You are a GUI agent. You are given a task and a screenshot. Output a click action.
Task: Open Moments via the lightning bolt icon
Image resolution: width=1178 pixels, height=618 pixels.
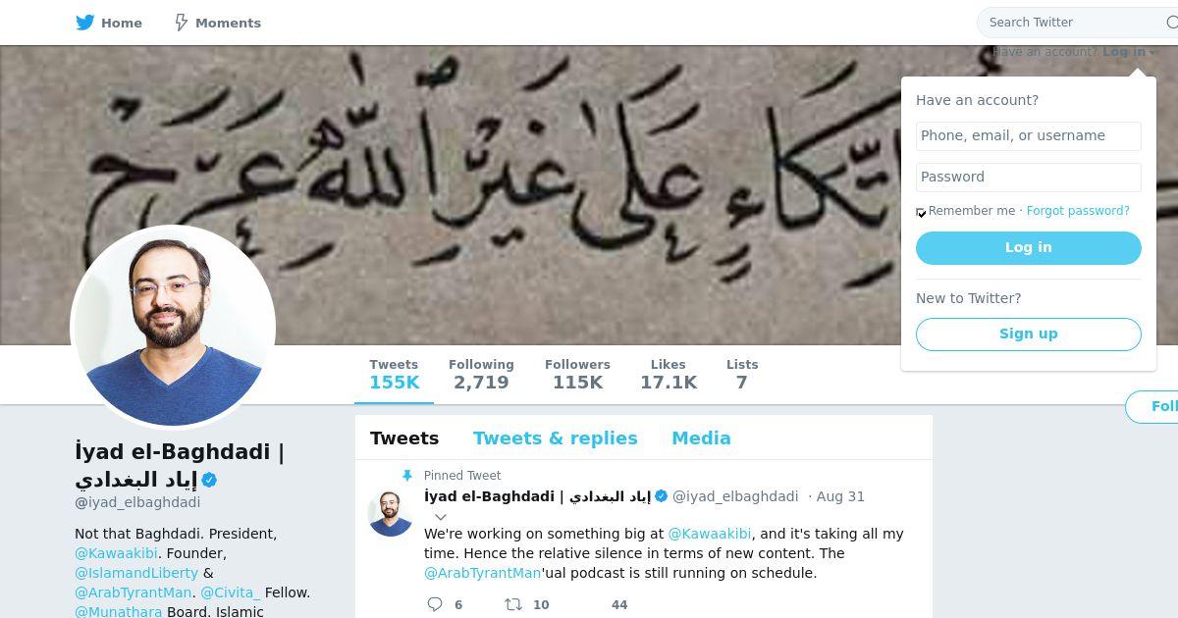(x=182, y=23)
